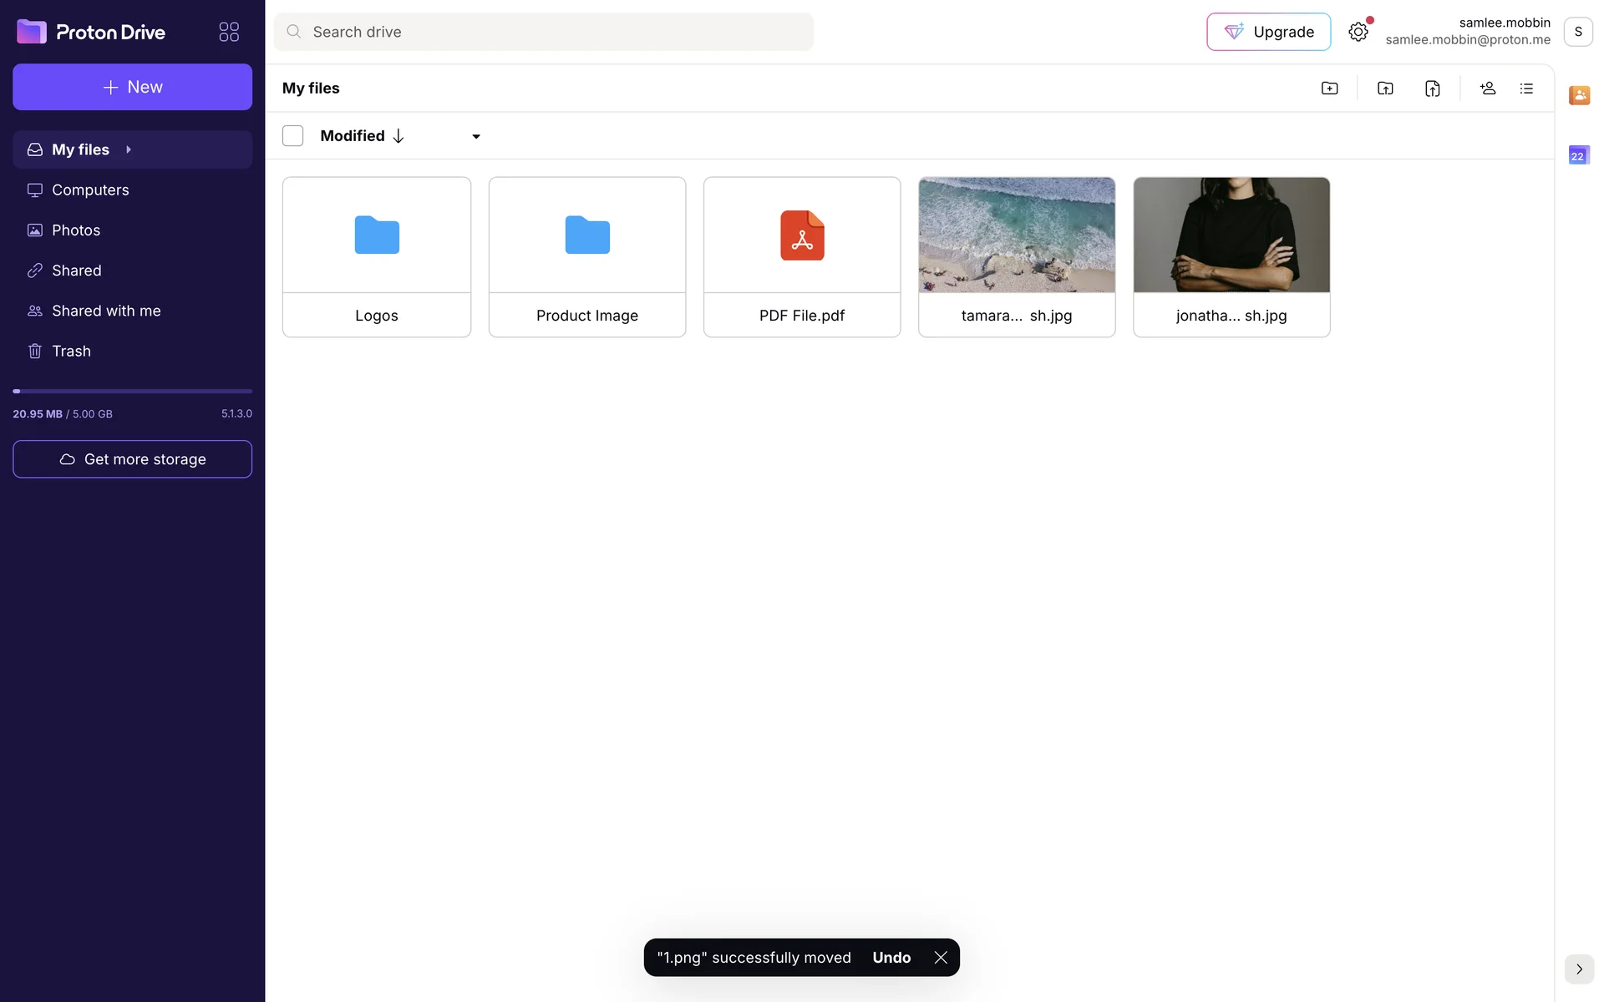
Task: Click the Search drive field
Action: click(x=543, y=32)
